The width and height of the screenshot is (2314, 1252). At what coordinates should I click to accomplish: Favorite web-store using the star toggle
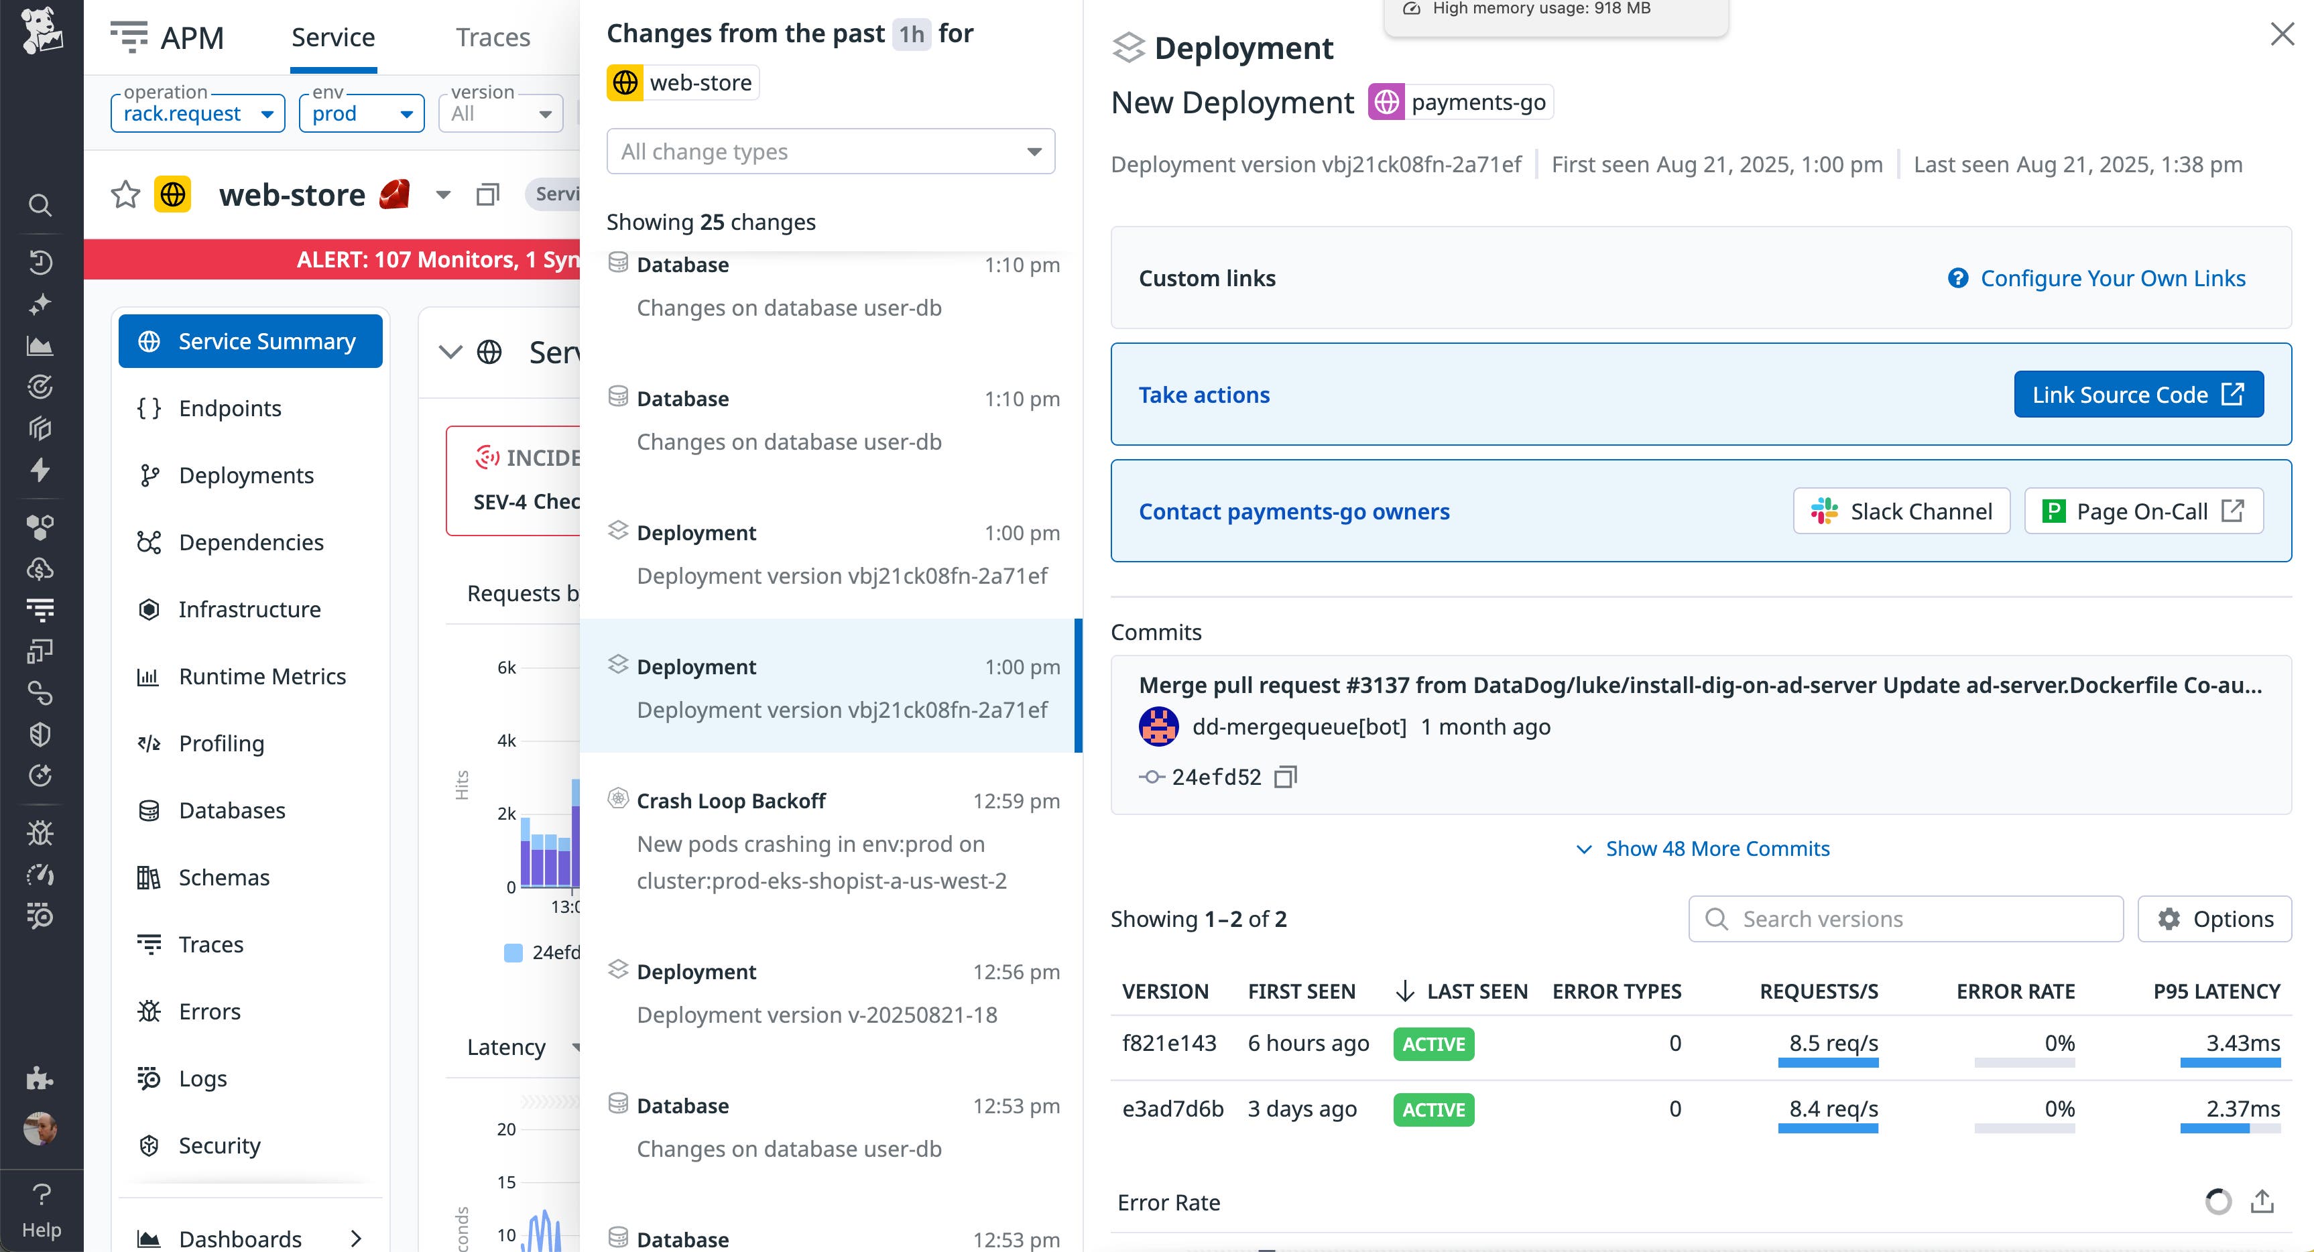pos(125,194)
